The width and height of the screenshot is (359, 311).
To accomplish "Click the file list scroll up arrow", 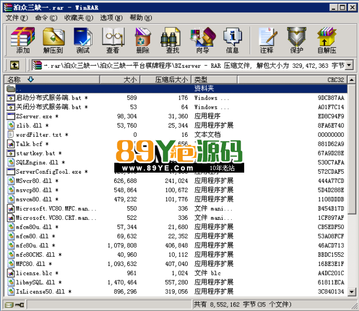I will click(x=352, y=80).
